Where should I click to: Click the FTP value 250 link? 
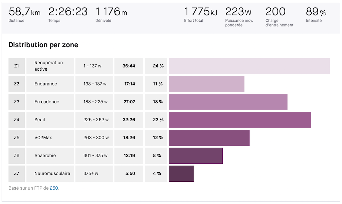(54, 188)
